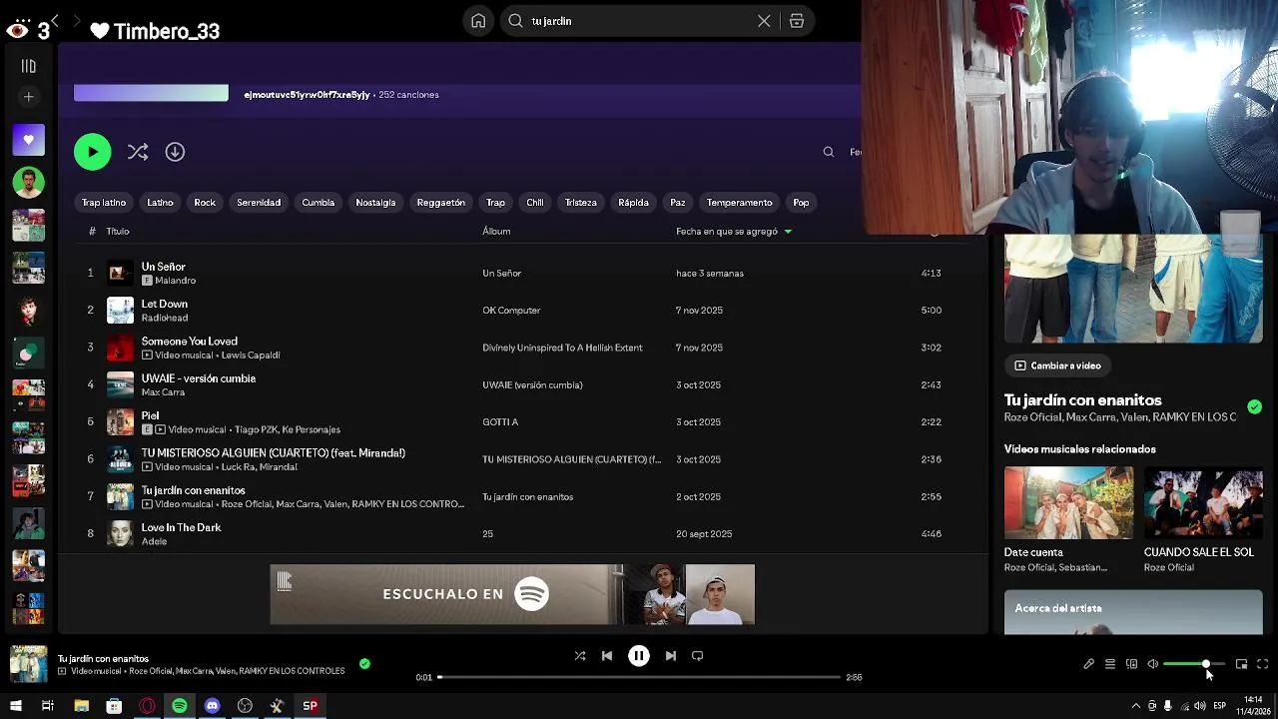Open Love In The Dark by Adele
1278x719 pixels.
coord(181,527)
